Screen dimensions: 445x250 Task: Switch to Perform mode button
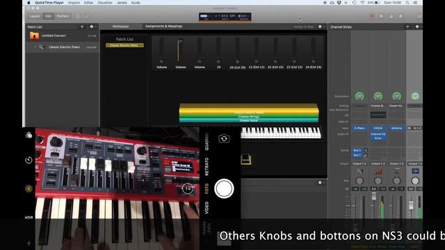pyautogui.click(x=63, y=16)
